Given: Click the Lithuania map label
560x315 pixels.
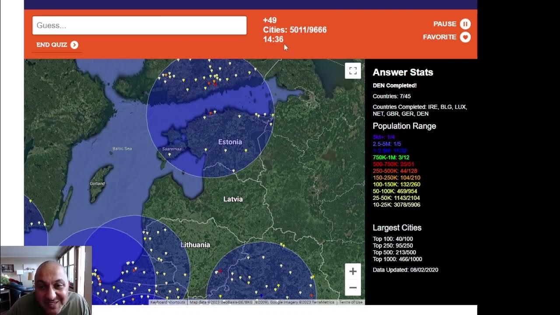Looking at the screenshot, I should [x=195, y=245].
